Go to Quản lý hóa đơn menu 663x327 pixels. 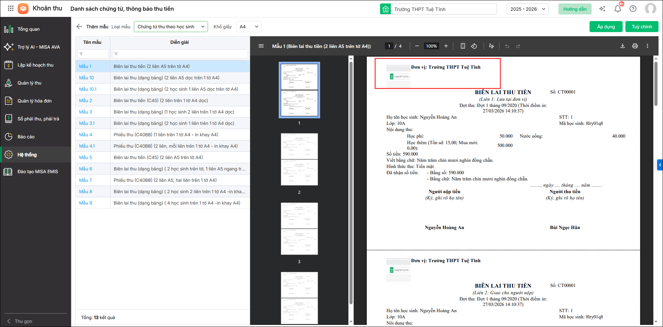tap(34, 101)
